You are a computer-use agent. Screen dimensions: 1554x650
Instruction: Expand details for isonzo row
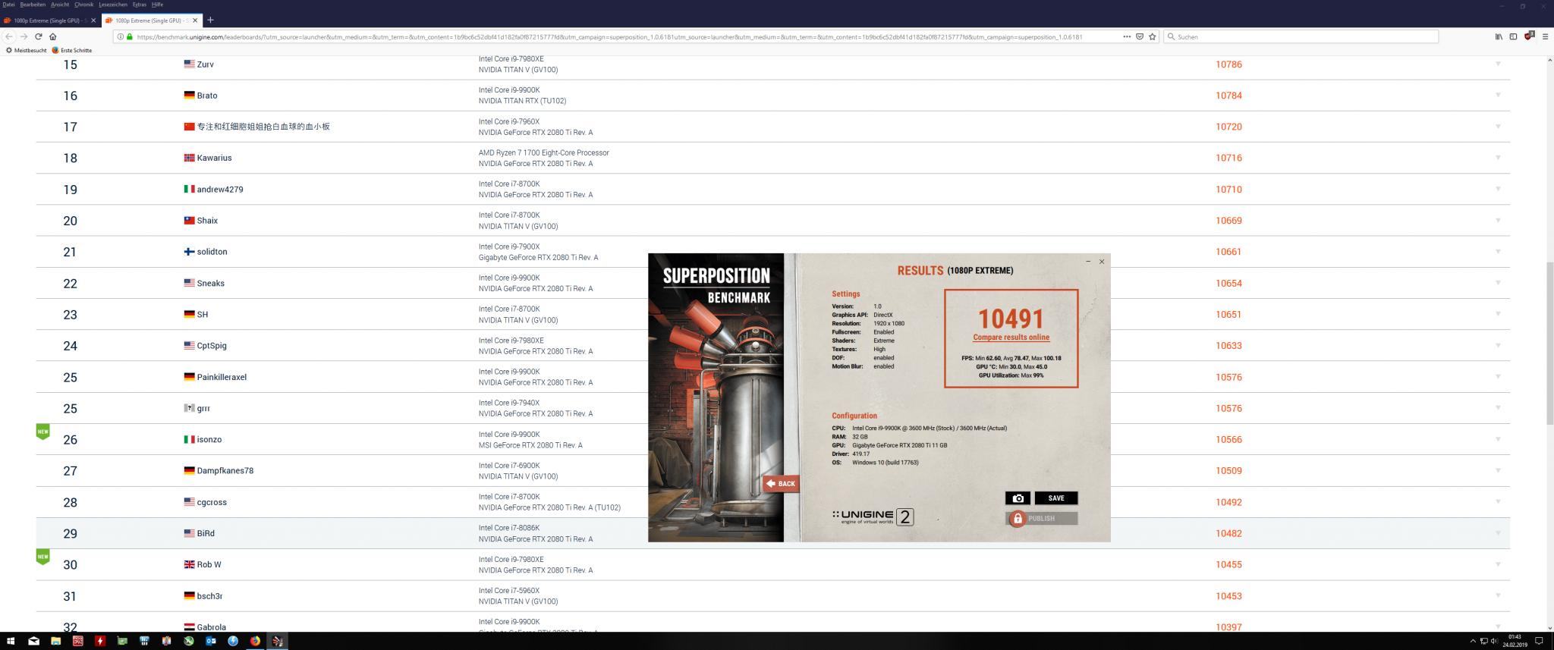click(1498, 439)
